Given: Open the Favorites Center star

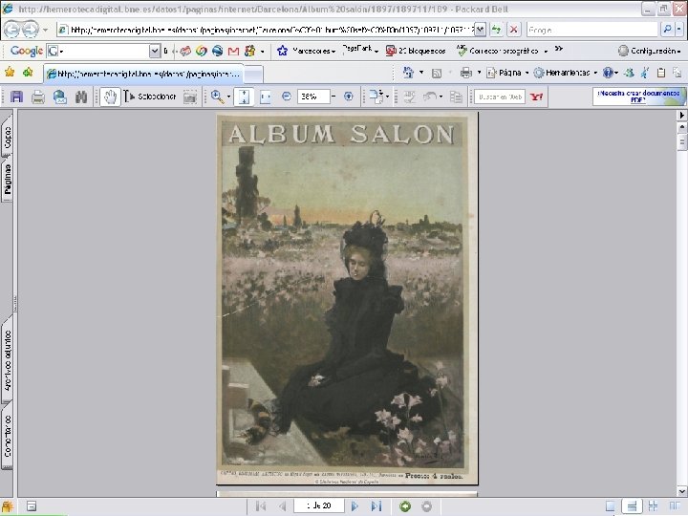Looking at the screenshot, I should (x=10, y=73).
